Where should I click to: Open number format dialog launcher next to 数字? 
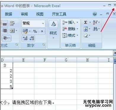[44, 45]
